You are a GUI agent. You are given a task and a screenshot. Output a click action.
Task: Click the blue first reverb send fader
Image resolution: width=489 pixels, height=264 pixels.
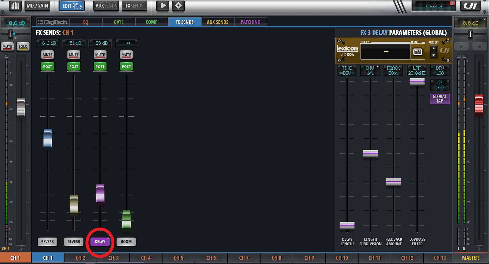point(48,138)
